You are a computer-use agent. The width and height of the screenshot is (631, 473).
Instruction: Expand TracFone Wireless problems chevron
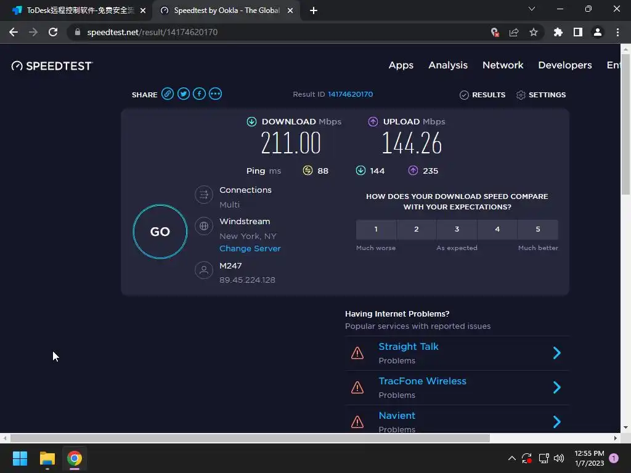point(557,388)
